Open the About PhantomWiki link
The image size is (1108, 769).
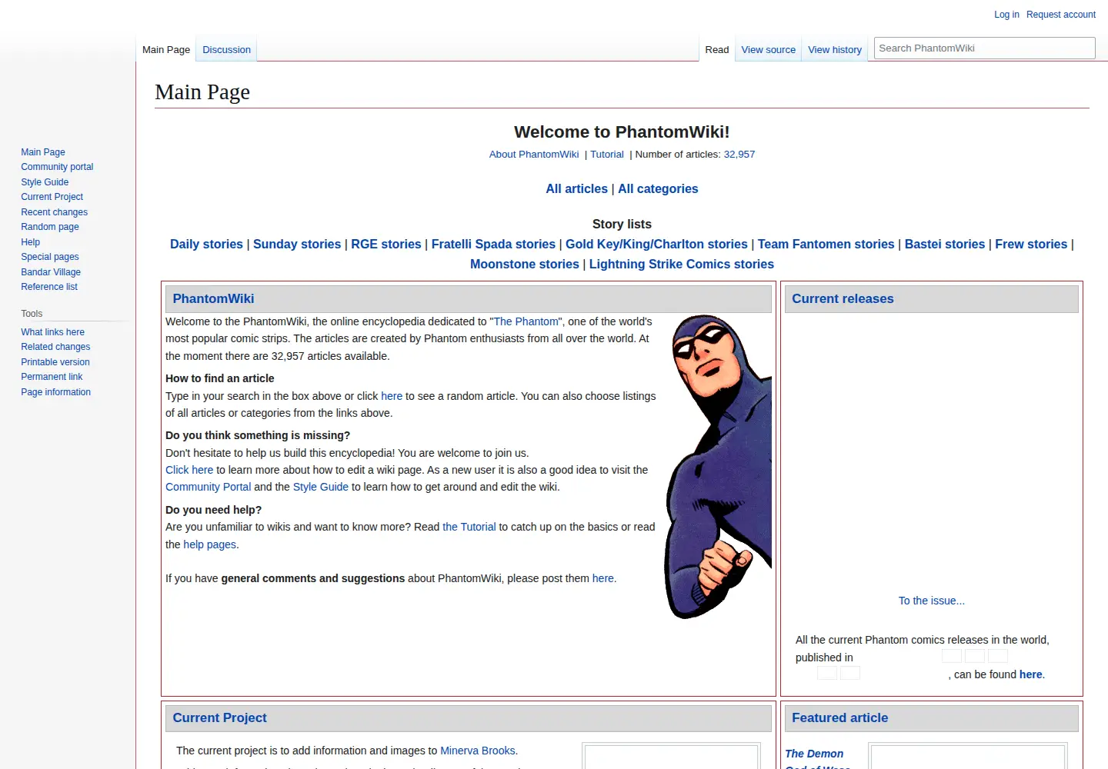click(x=534, y=155)
